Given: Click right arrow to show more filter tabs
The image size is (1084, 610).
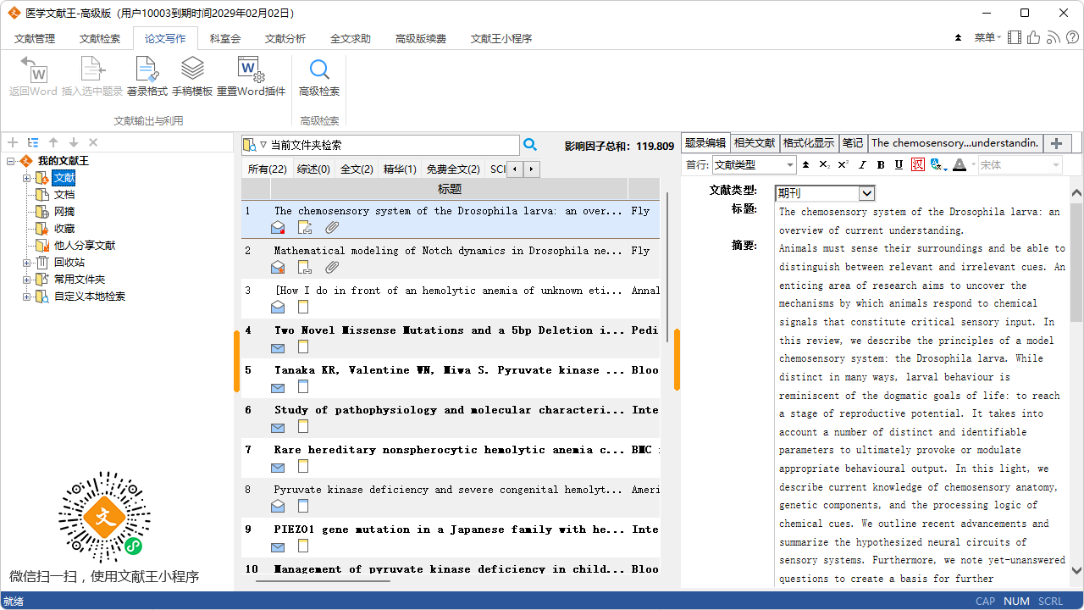Looking at the screenshot, I should point(531,169).
